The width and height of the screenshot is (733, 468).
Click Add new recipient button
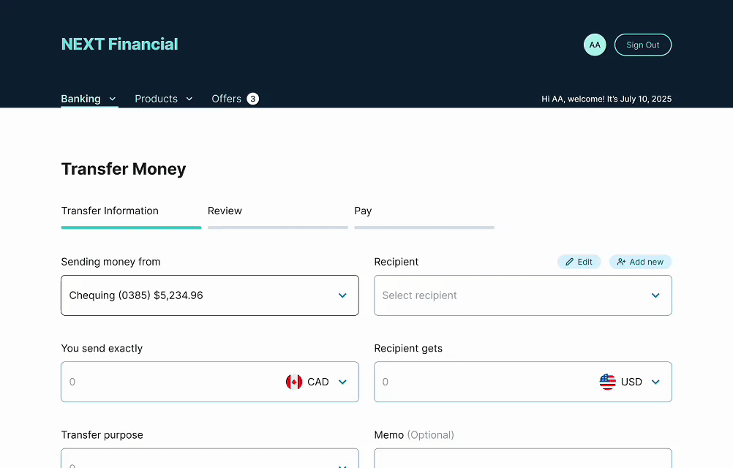coord(640,262)
